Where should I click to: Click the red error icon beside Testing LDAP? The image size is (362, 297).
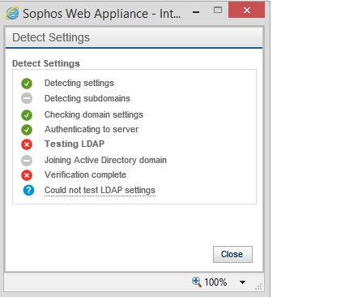27,144
